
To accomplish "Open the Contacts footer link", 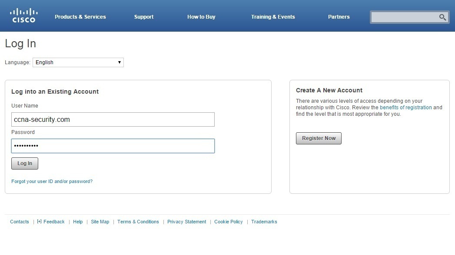I will pos(20,222).
